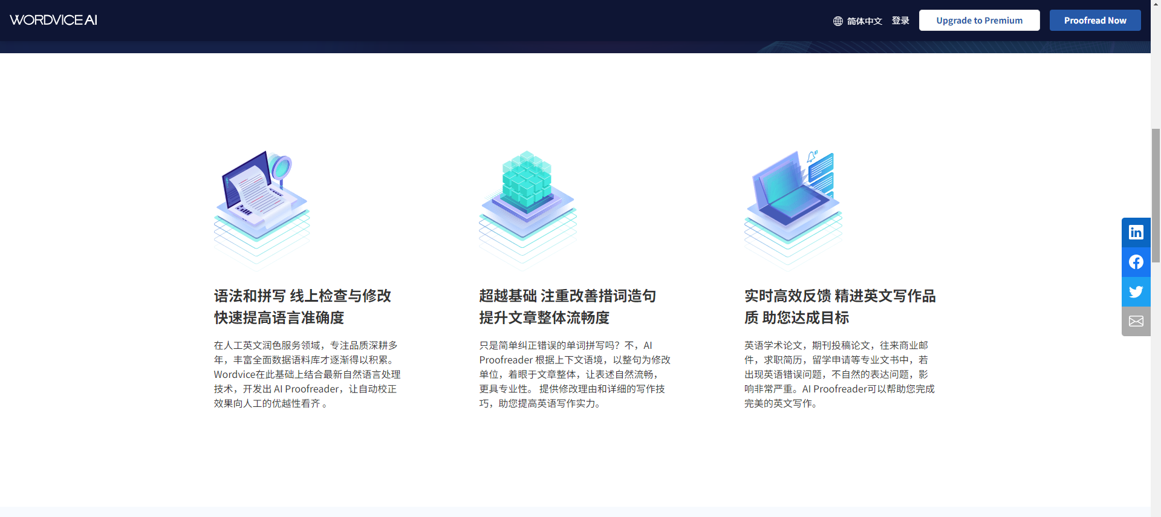This screenshot has height=517, width=1161.
Task: Click the paragraph starting 在人工英文润色服务领域
Action: coord(307,374)
